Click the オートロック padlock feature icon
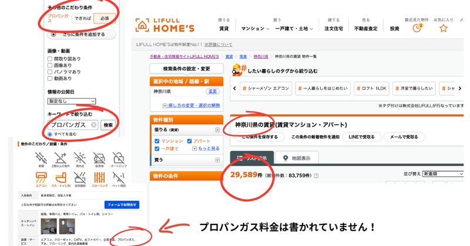 119,158
